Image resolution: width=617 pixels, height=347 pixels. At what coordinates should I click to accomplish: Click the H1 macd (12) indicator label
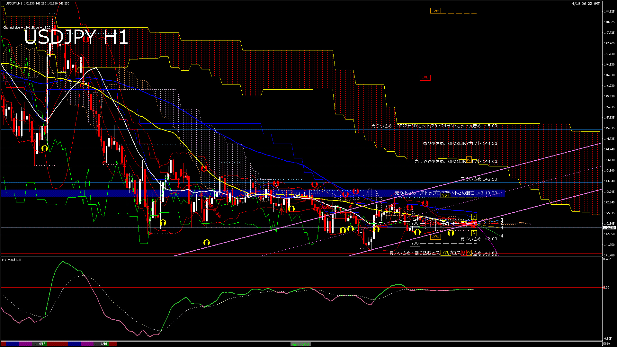(12, 260)
